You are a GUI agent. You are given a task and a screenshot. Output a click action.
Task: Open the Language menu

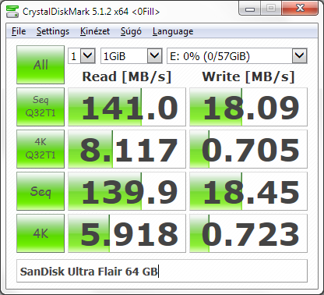(x=173, y=31)
